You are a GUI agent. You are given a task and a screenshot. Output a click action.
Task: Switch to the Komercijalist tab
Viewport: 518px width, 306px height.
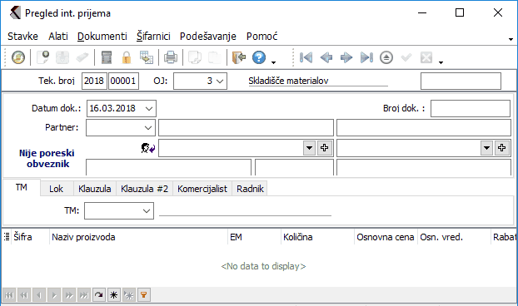click(x=202, y=189)
